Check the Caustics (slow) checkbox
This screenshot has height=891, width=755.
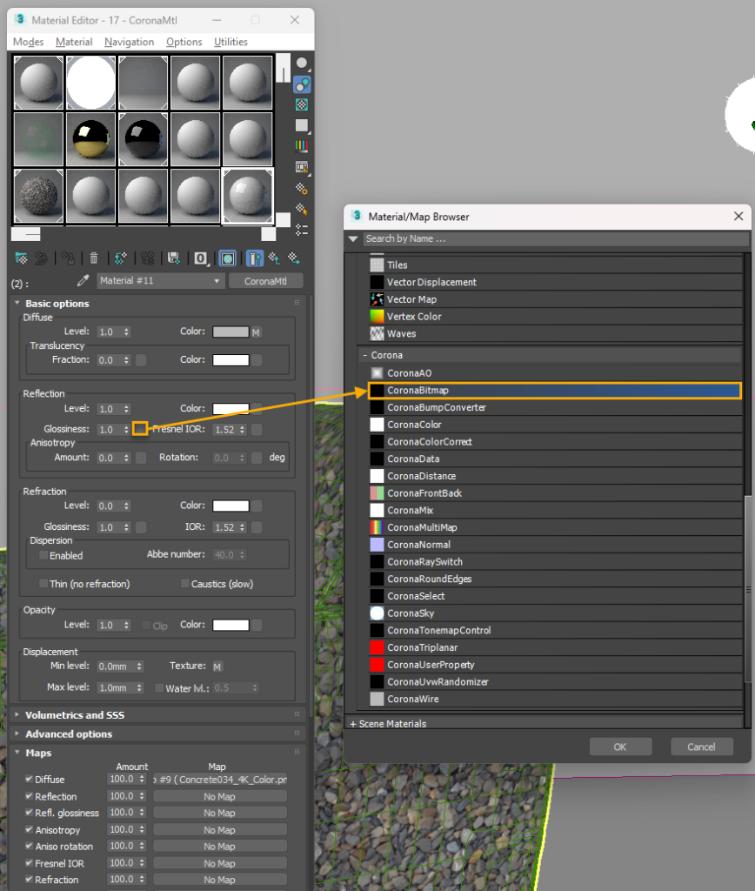coord(184,583)
